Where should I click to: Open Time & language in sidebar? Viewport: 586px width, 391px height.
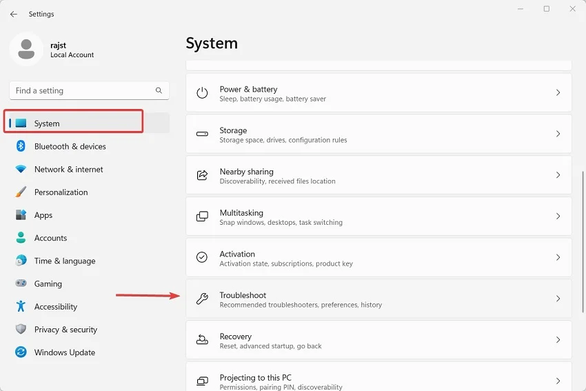pos(65,261)
